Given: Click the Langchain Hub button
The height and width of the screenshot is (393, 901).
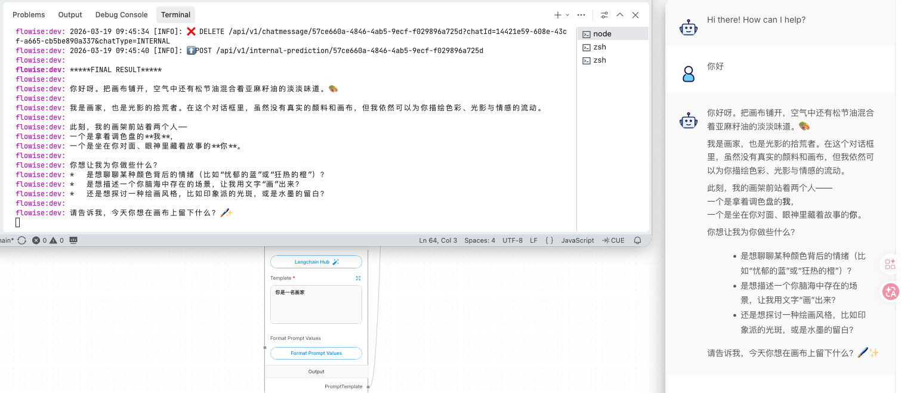Looking at the screenshot, I should tap(316, 262).
